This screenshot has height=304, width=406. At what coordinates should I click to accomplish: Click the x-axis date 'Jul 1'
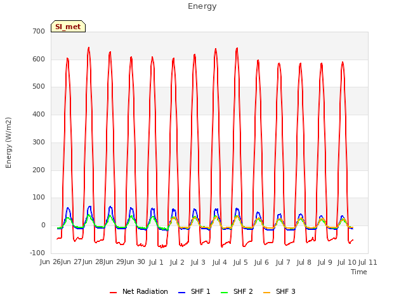[156, 262]
